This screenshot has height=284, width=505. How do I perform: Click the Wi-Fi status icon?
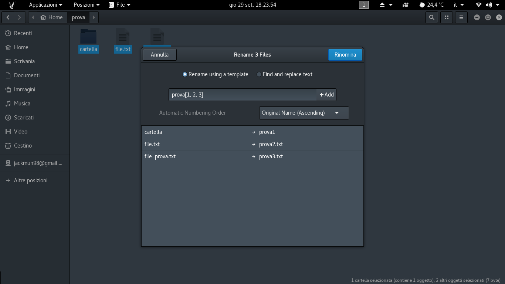479,5
